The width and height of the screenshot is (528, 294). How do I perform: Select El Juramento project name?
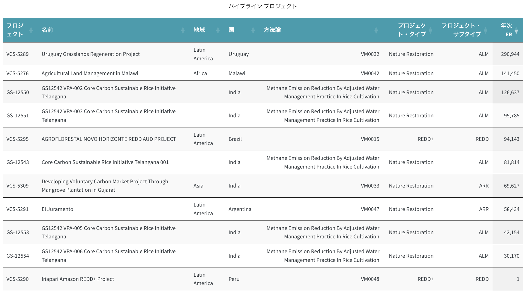(x=57, y=209)
